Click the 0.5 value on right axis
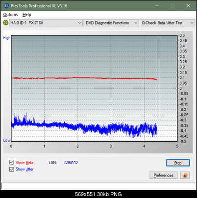Screen dimensions: 197x198 point(182,35)
